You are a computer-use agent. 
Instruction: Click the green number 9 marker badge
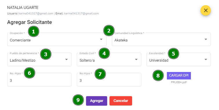(x=78, y=100)
